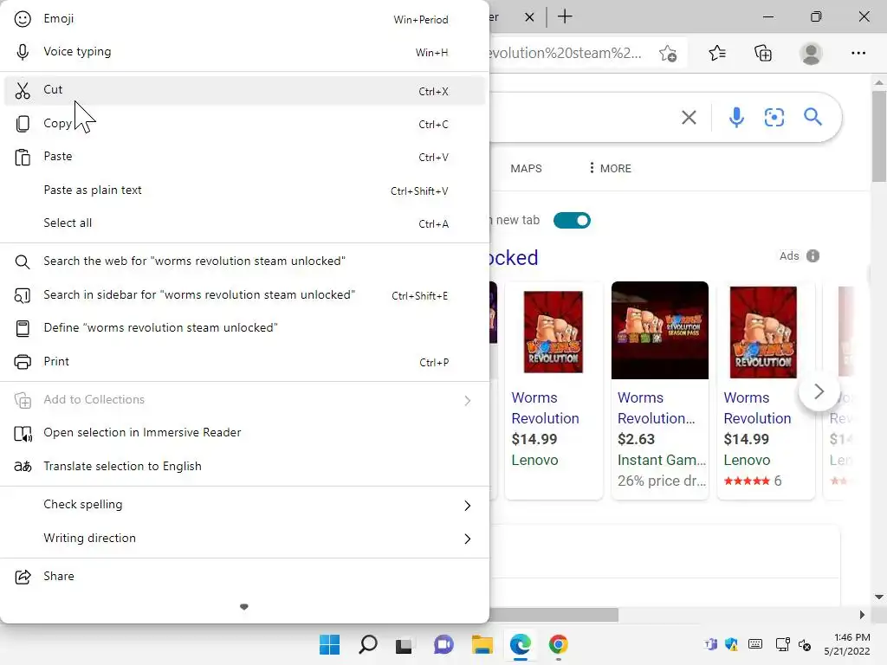Select Paste as plain text
This screenshot has width=887, height=665.
(244, 190)
